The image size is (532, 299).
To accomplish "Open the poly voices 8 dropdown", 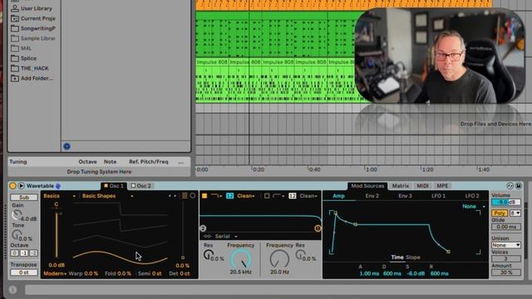I will (515, 213).
